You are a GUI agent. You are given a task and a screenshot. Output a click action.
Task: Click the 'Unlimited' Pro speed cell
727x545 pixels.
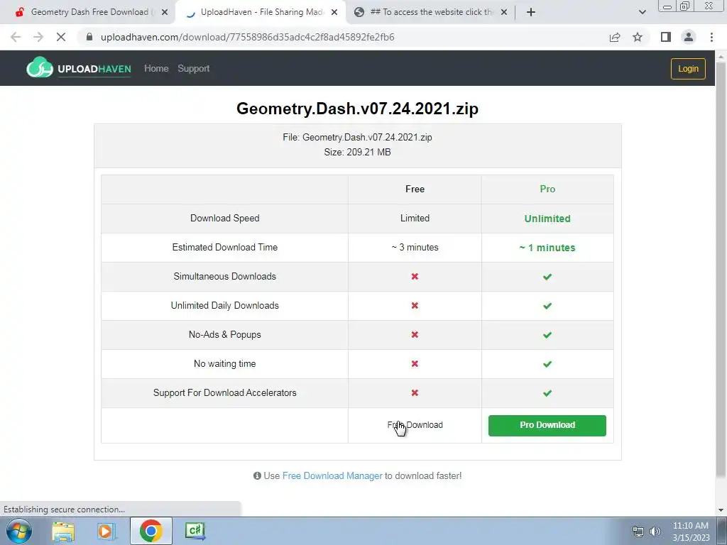[x=547, y=219]
